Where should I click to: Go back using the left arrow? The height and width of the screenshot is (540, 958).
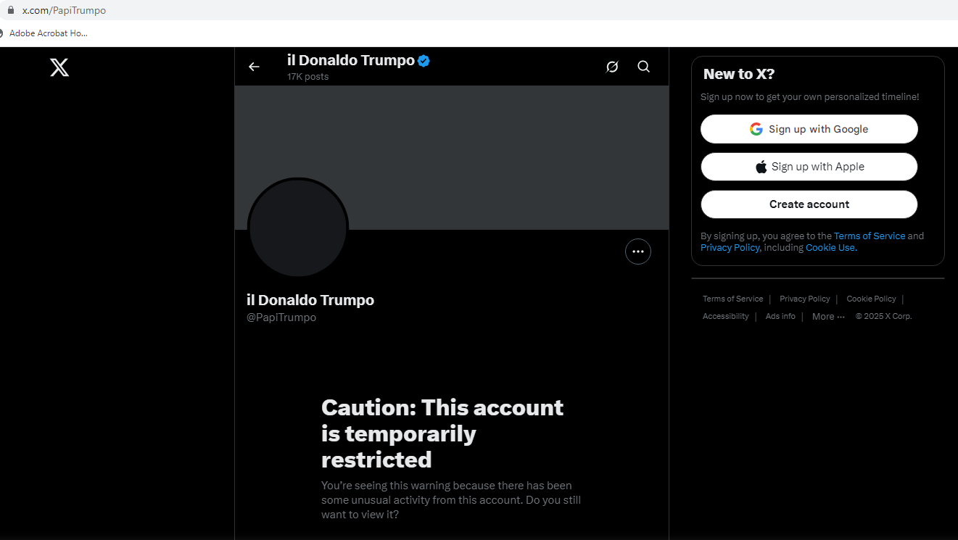(254, 67)
